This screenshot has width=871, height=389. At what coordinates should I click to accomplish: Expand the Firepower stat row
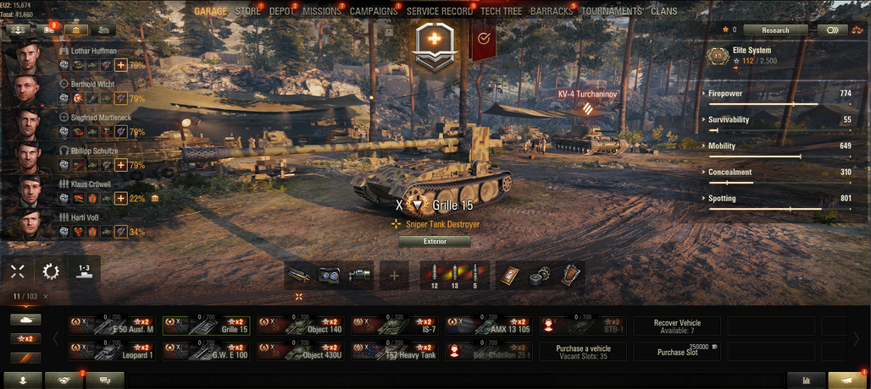coord(779,97)
